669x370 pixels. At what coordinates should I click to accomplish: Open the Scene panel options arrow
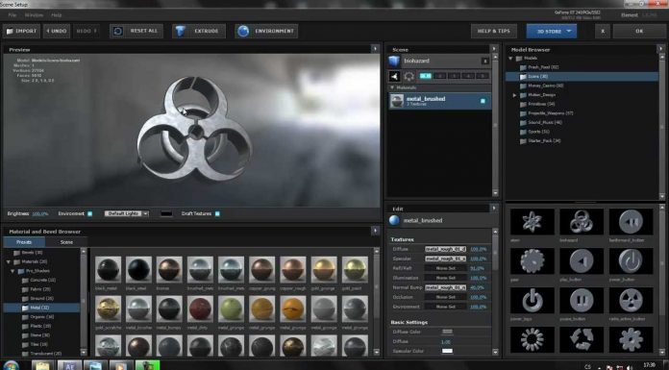pyautogui.click(x=494, y=49)
